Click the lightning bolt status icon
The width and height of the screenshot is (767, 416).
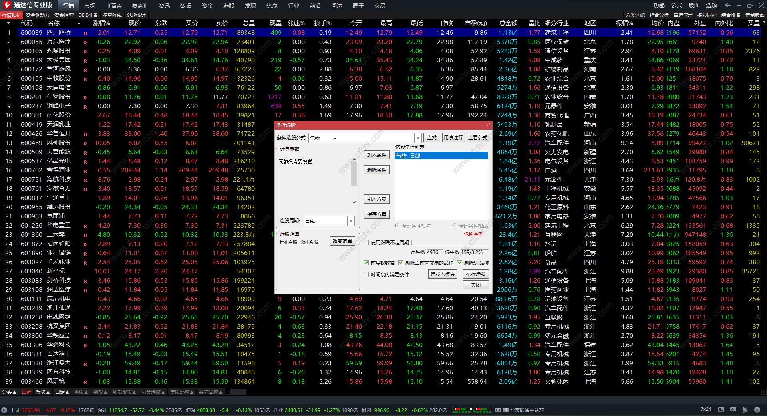[x=757, y=410]
